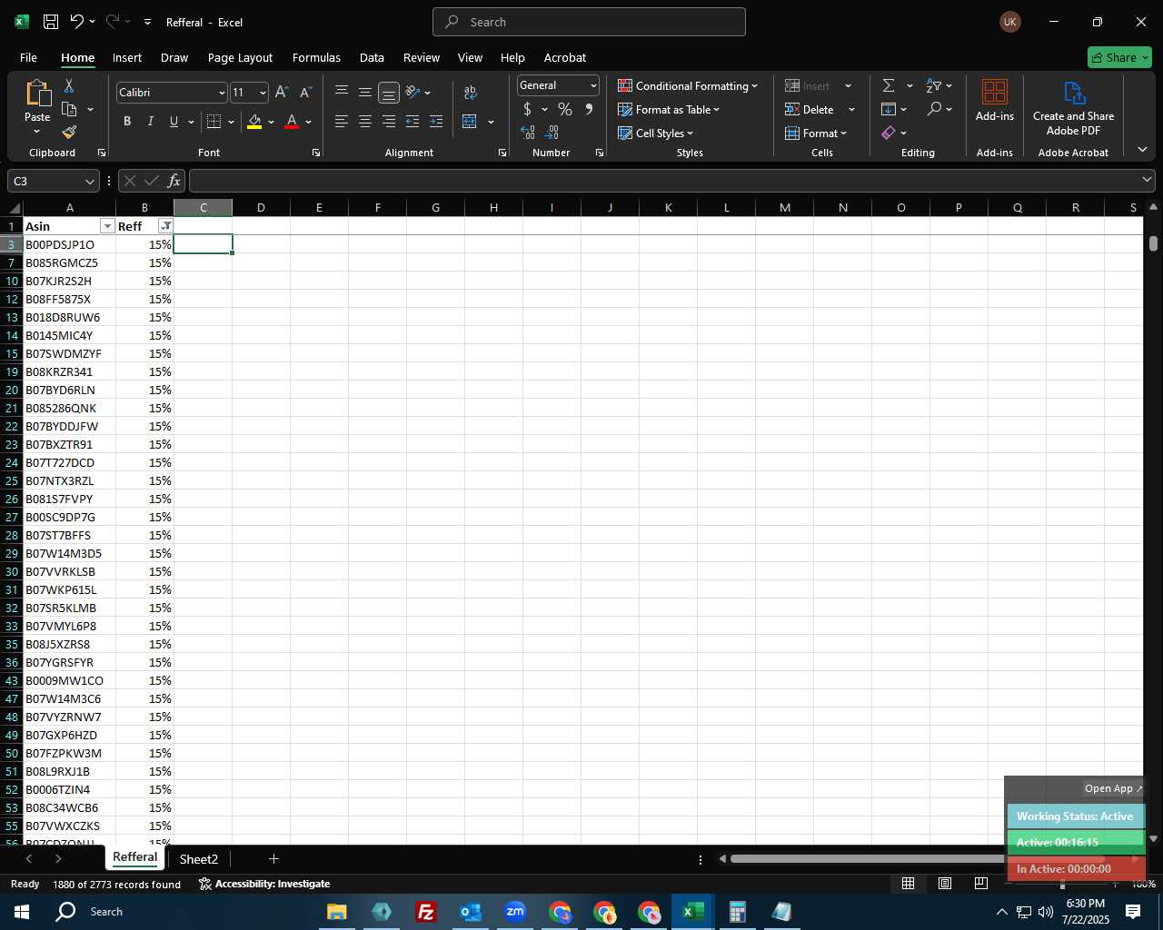Image resolution: width=1163 pixels, height=930 pixels.
Task: Apply the red Font Color swatch
Action: 292,121
